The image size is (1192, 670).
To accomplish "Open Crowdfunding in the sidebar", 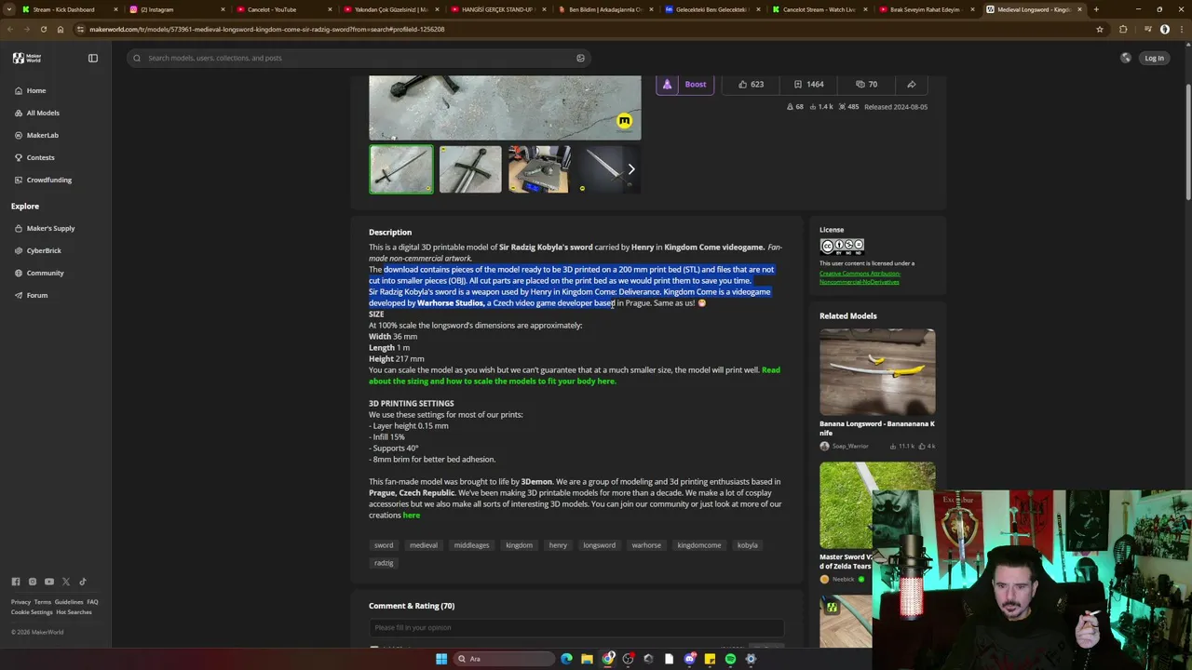I will click(48, 180).
